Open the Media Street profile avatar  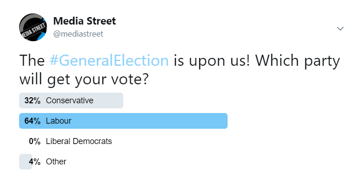[x=33, y=27]
